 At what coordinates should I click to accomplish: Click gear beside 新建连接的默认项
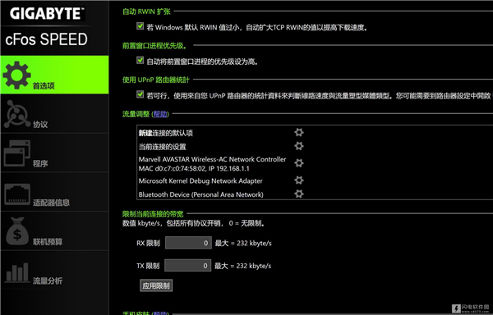tap(299, 132)
